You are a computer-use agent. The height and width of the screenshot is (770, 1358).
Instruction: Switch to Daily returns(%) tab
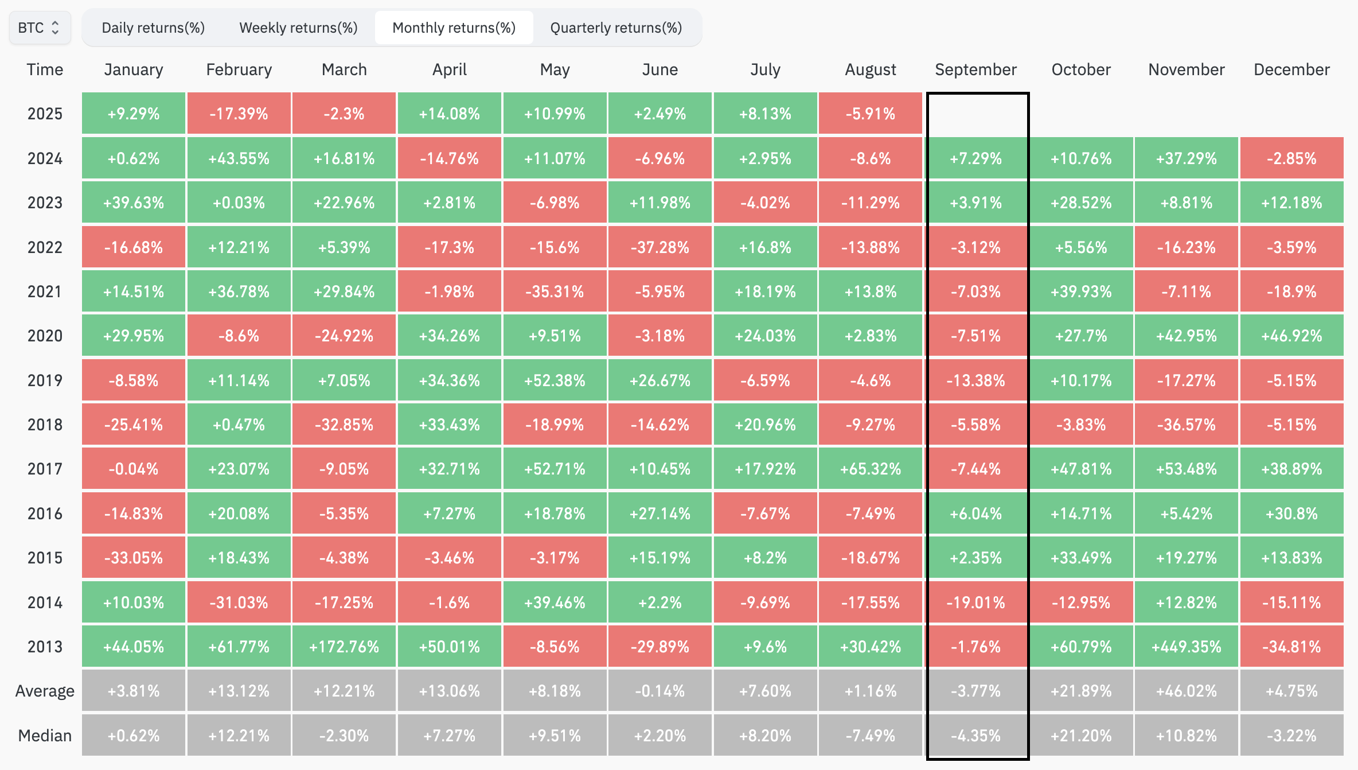[x=153, y=28]
